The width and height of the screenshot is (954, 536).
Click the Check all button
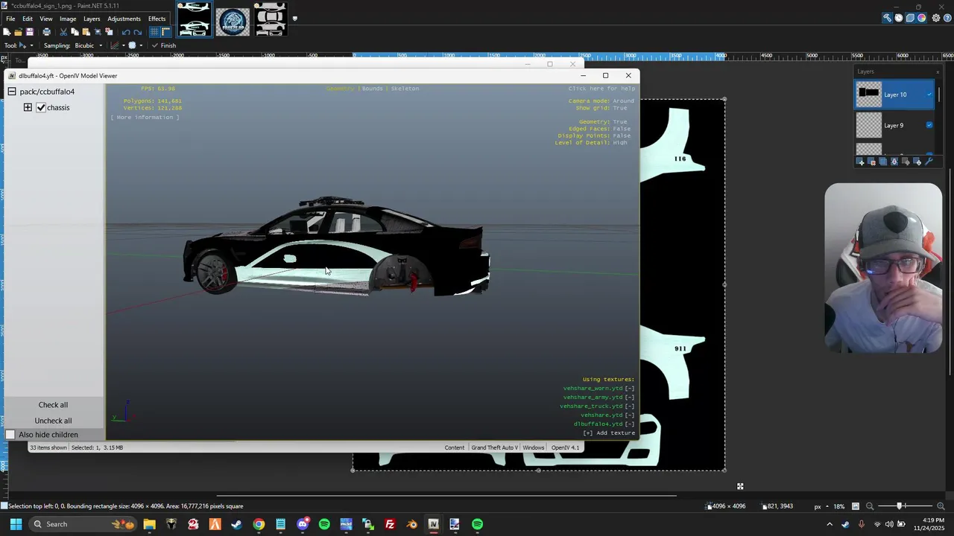pos(53,405)
